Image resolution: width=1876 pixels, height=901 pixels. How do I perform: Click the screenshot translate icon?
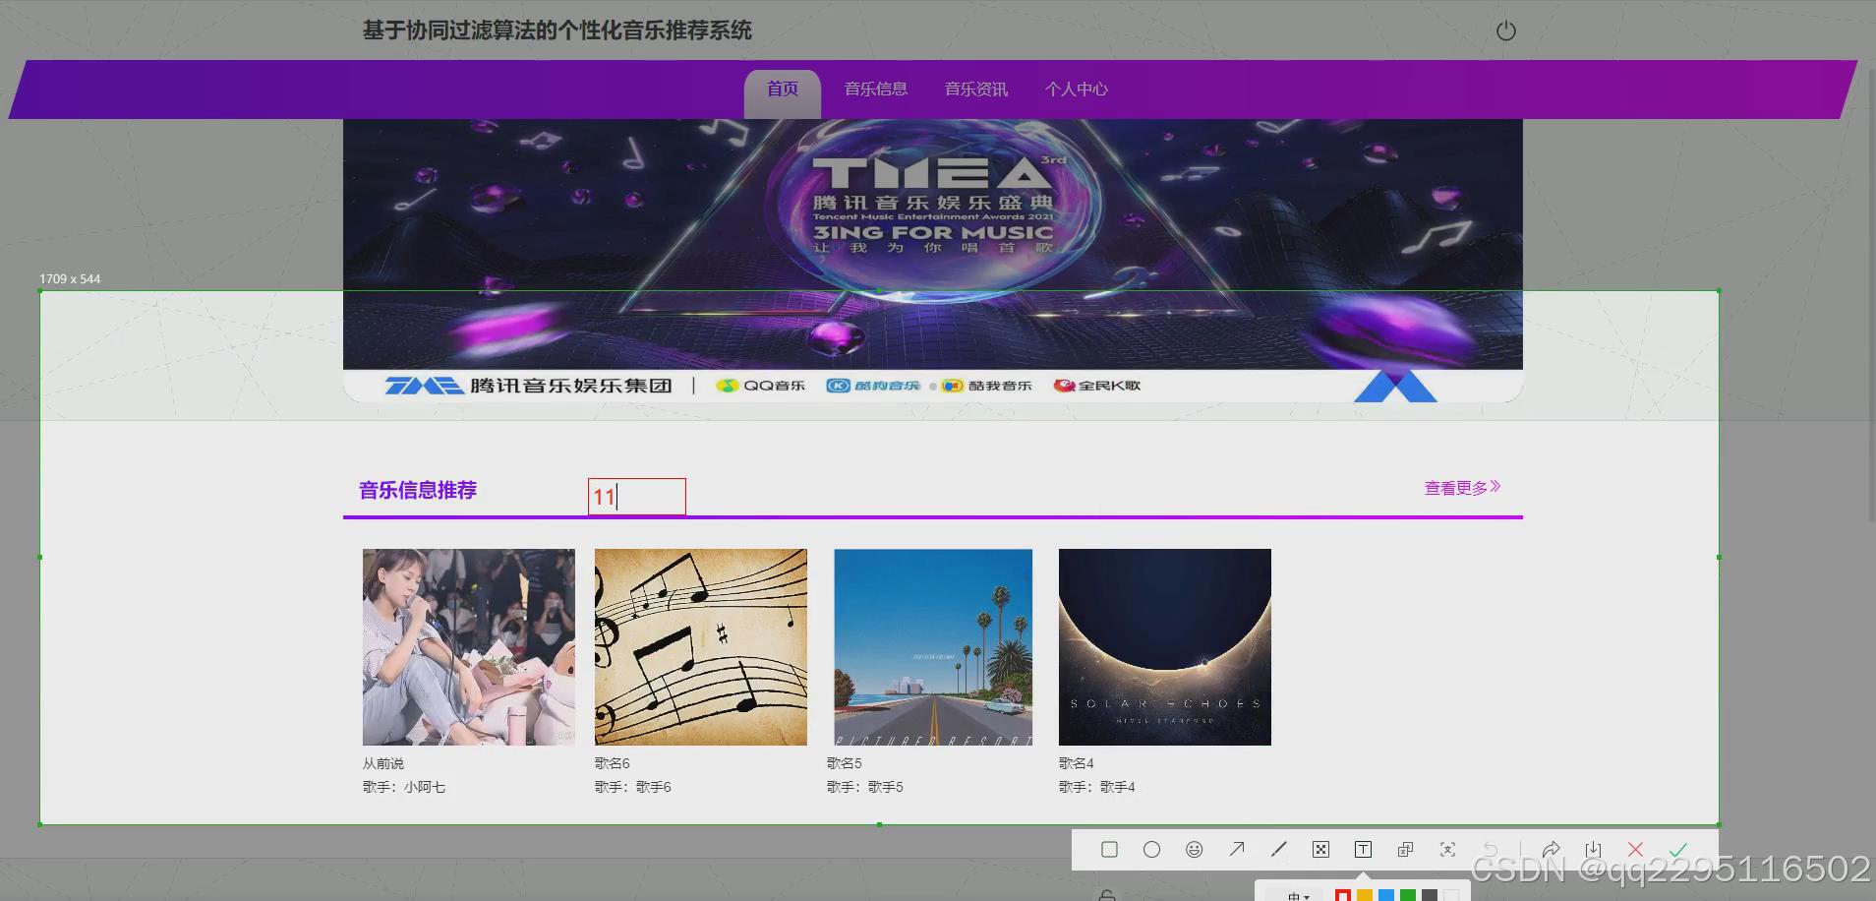(1405, 849)
